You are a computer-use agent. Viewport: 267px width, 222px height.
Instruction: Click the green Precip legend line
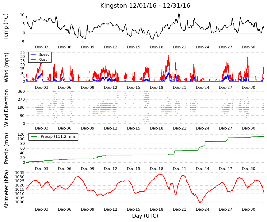34,137
